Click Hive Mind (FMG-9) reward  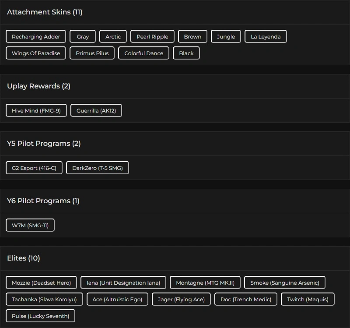click(x=36, y=110)
